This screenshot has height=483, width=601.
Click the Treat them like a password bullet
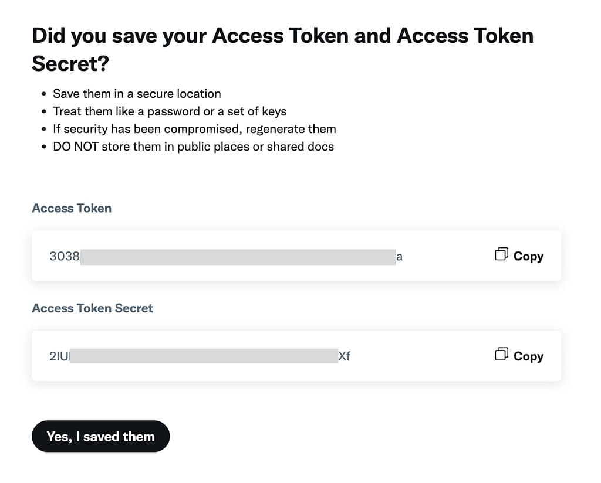(170, 111)
